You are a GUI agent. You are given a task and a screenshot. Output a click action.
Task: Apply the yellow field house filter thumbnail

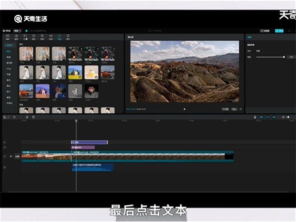pyautogui.click(x=75, y=72)
